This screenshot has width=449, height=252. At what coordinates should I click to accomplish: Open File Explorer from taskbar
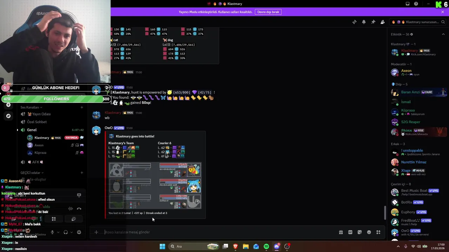click(246, 246)
